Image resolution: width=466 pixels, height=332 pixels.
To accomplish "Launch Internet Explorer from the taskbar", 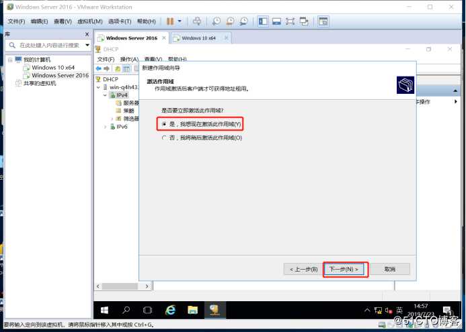I will [170, 310].
